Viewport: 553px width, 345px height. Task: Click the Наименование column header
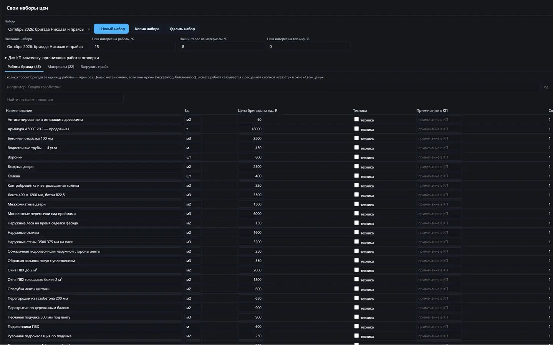tap(19, 111)
